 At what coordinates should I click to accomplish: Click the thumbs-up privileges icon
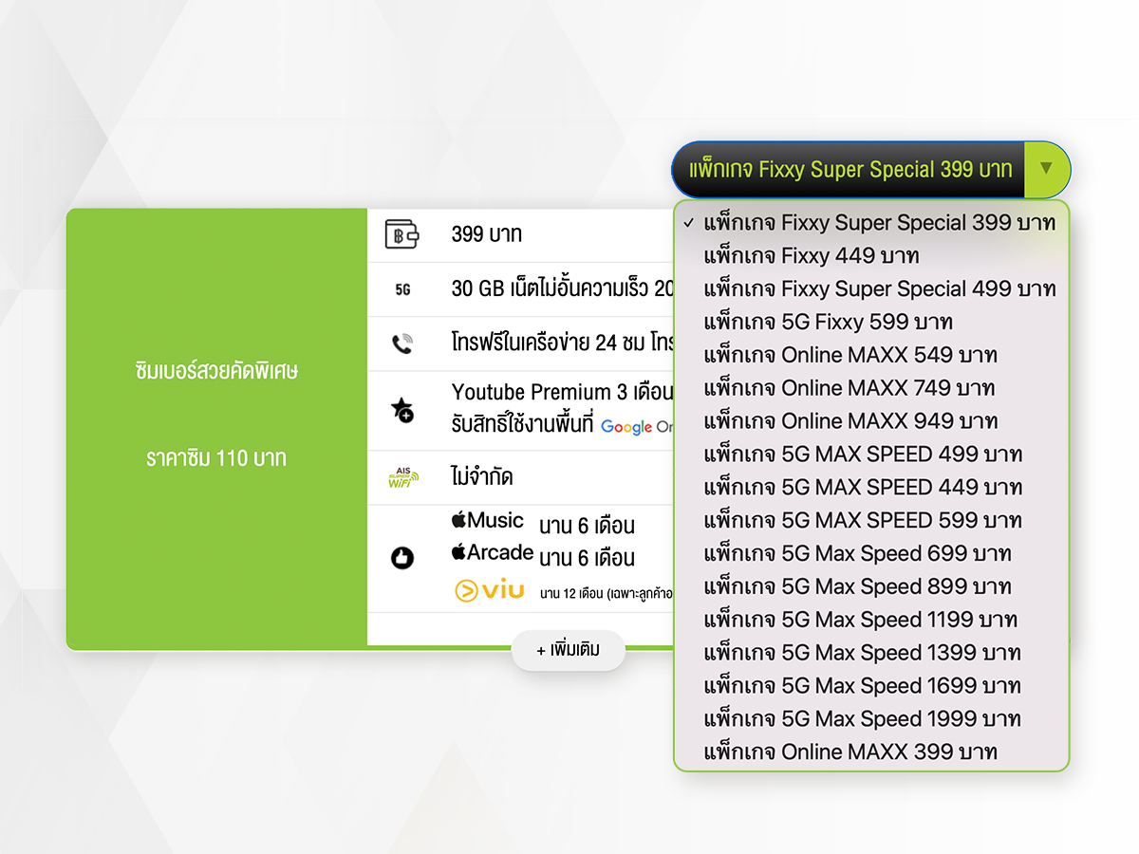[402, 558]
